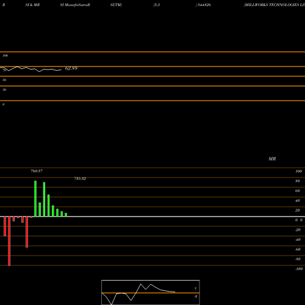Click the MR axis label 60
This screenshot has width=305, height=305.
tap(298, 191)
